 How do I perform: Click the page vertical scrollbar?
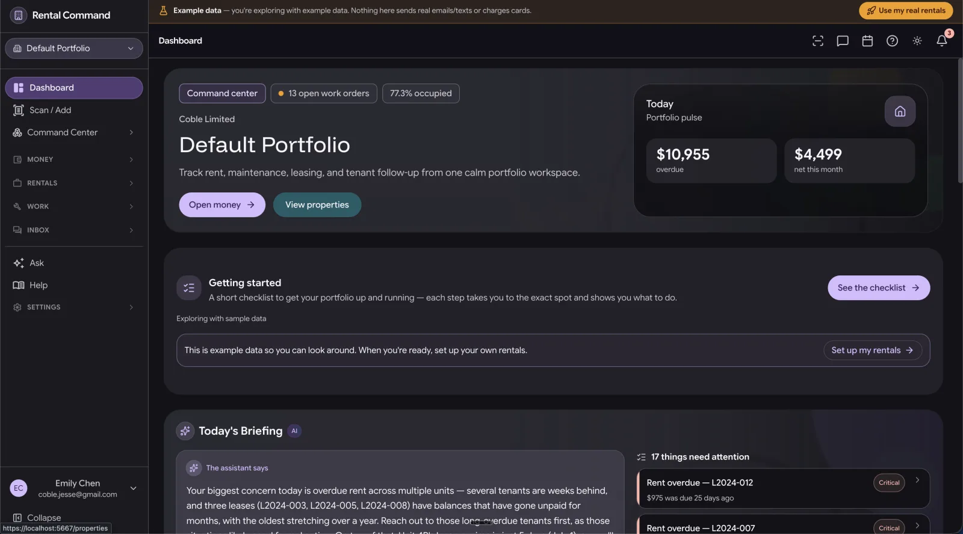(x=959, y=120)
